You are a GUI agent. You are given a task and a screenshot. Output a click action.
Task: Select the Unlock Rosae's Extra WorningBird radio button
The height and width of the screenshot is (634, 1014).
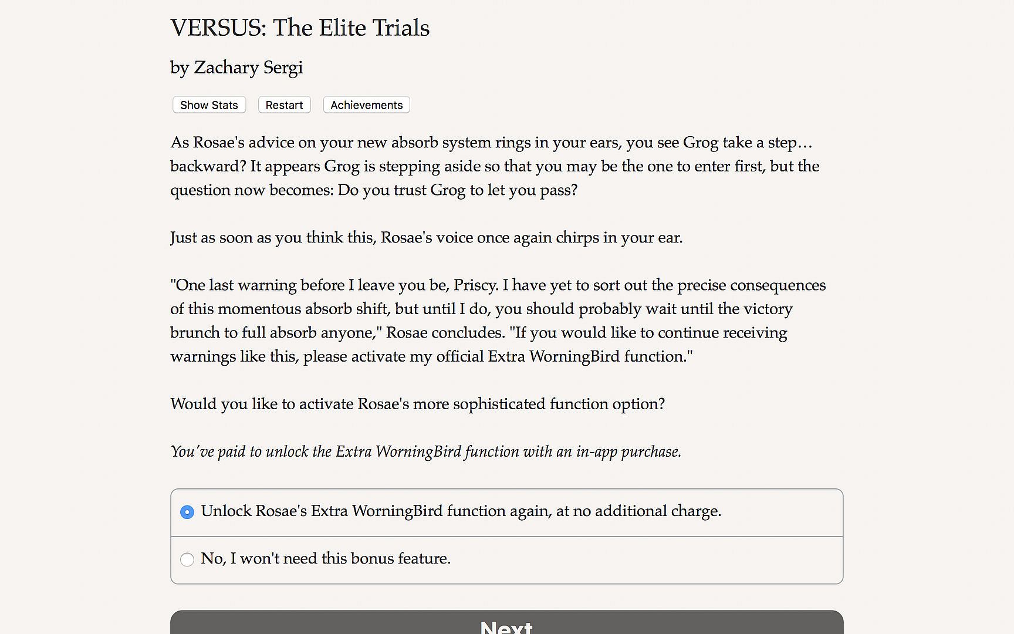point(187,512)
